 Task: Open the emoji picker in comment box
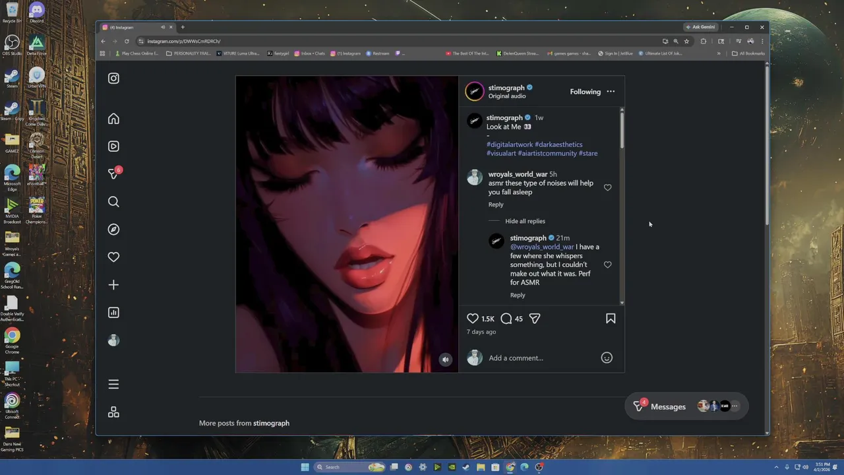pyautogui.click(x=607, y=358)
